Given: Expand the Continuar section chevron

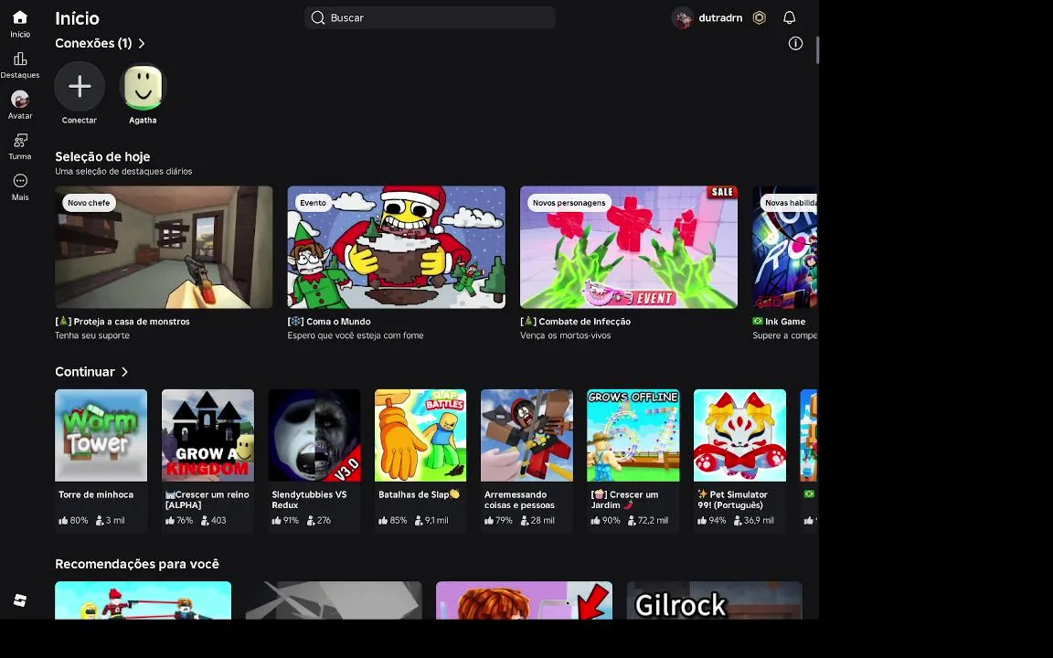Looking at the screenshot, I should [x=125, y=372].
